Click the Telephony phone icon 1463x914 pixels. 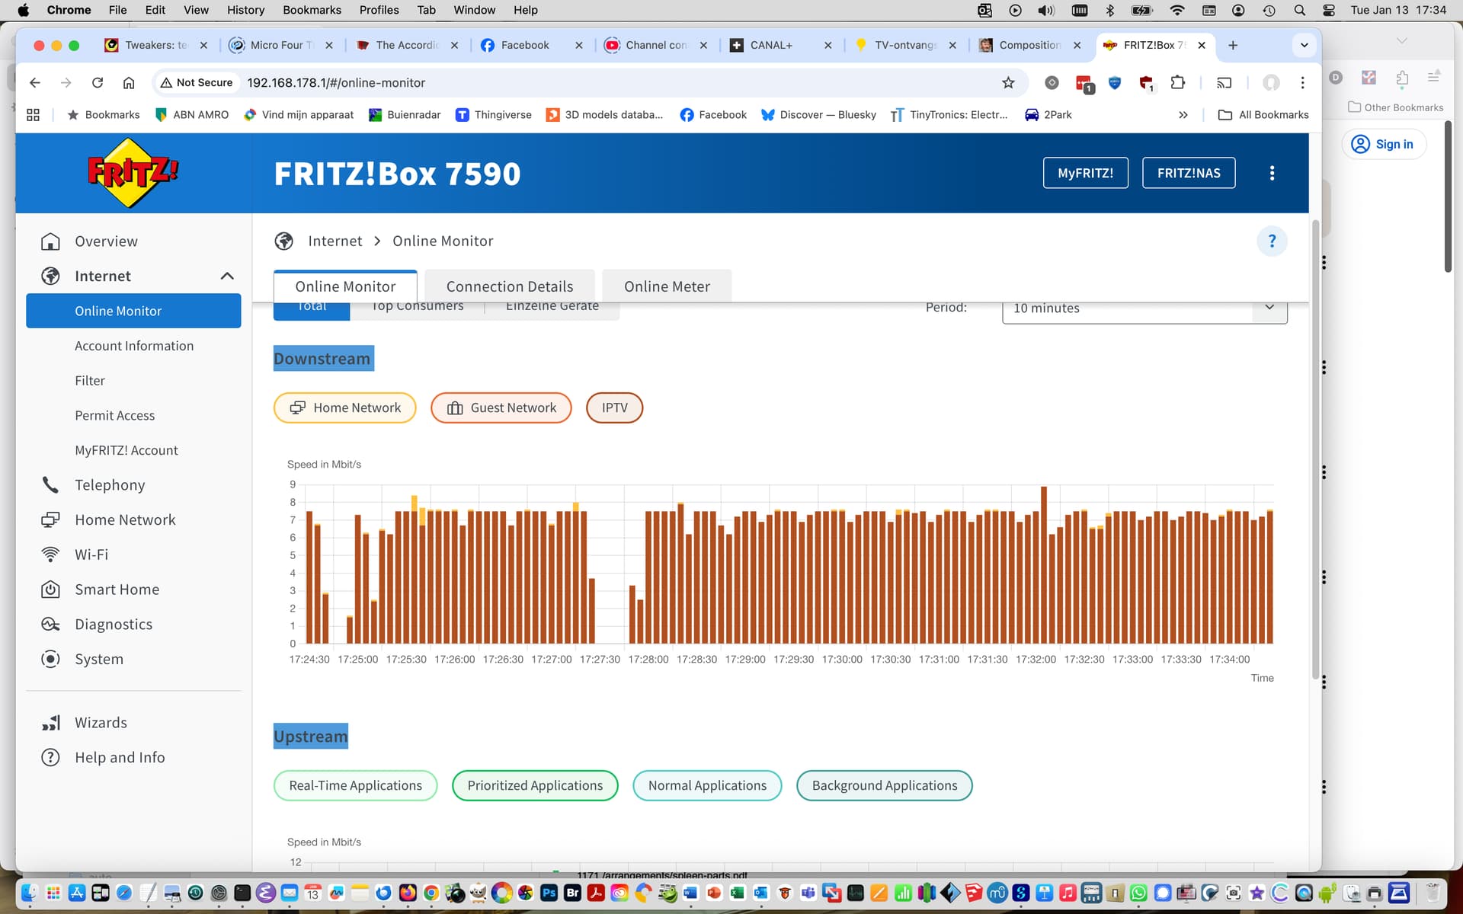[50, 485]
